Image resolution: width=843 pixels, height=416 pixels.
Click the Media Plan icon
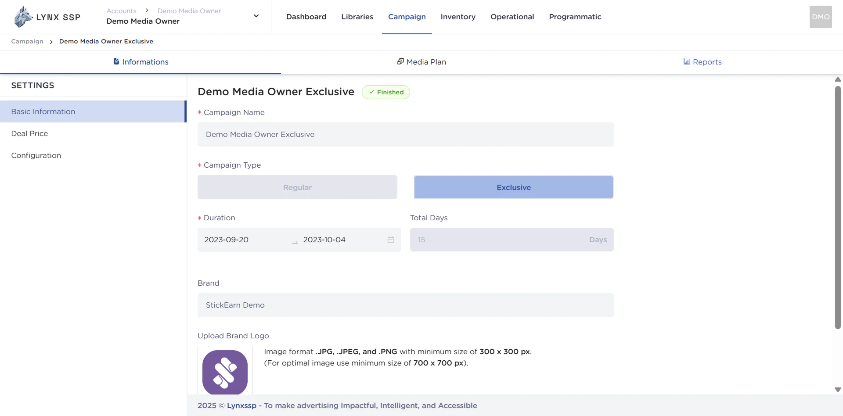400,61
